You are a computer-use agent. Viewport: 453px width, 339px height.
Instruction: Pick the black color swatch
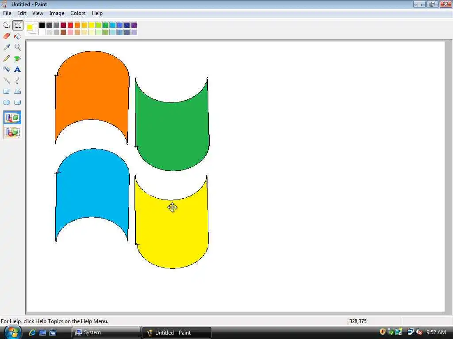point(42,25)
